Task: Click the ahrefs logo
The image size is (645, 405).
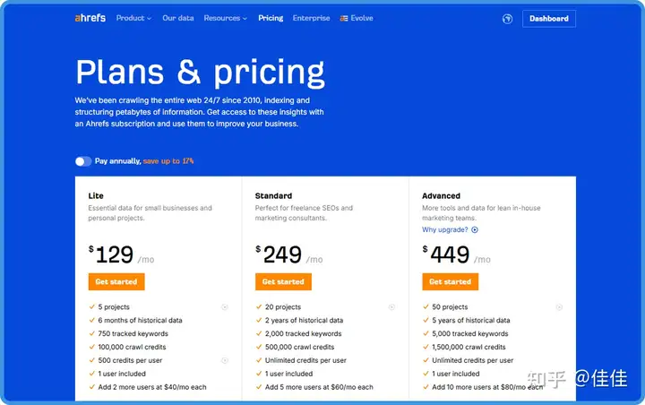Action: click(x=90, y=18)
